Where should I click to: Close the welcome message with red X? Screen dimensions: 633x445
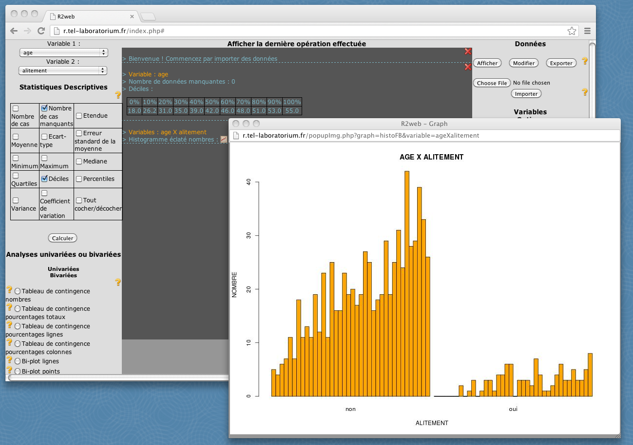468,52
